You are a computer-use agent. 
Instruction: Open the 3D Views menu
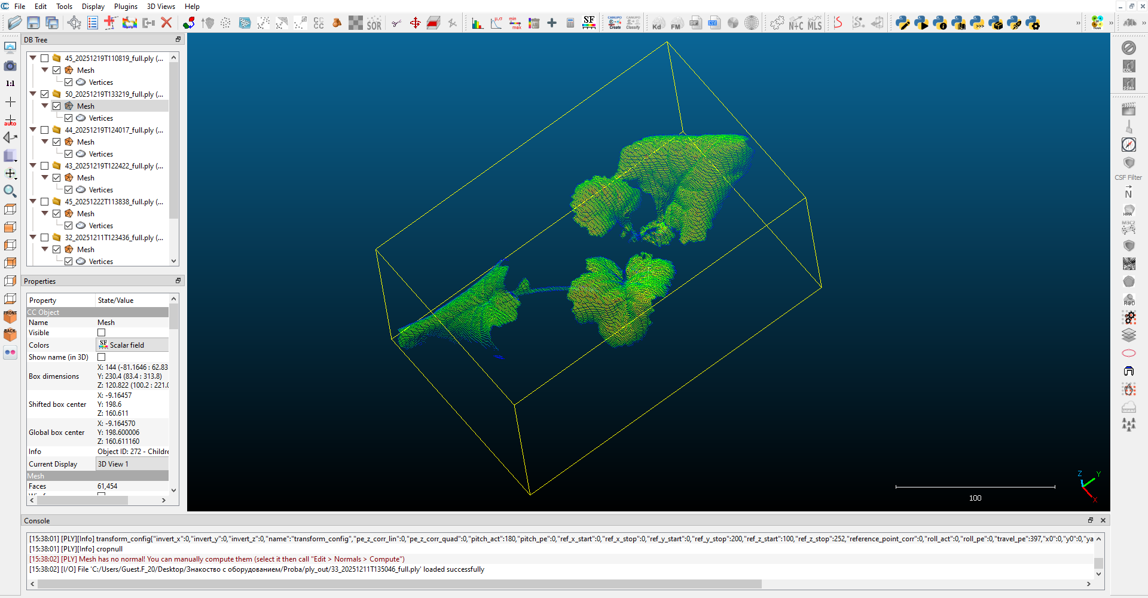tap(161, 7)
